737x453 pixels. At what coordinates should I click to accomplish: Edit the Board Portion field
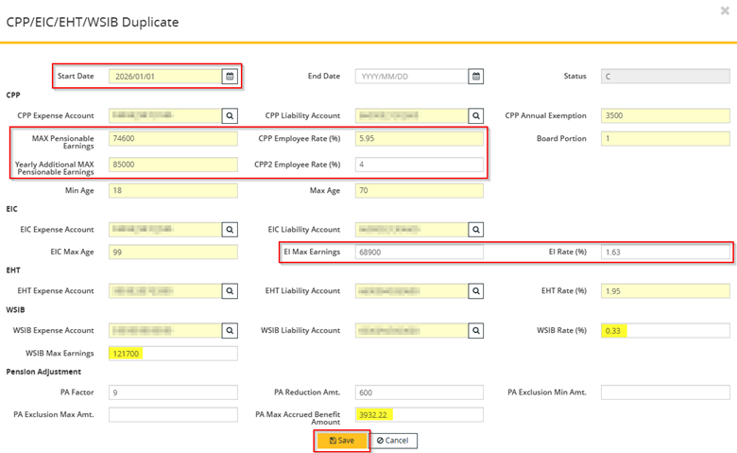click(x=665, y=139)
